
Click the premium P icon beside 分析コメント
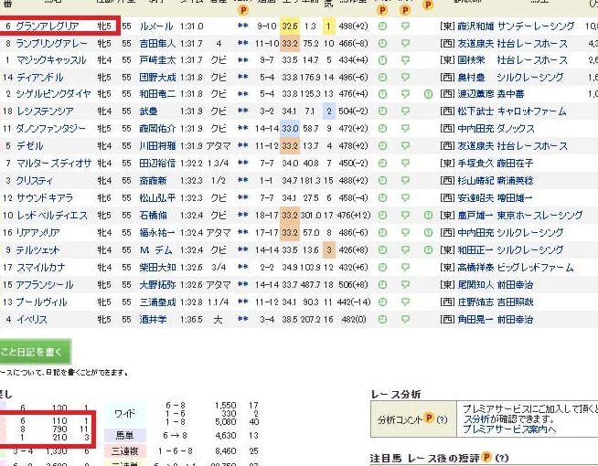click(x=429, y=419)
